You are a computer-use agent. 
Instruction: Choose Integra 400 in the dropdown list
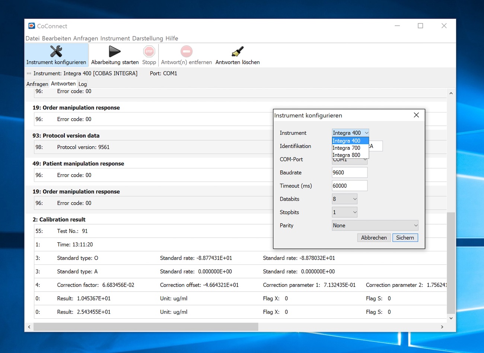tap(350, 141)
